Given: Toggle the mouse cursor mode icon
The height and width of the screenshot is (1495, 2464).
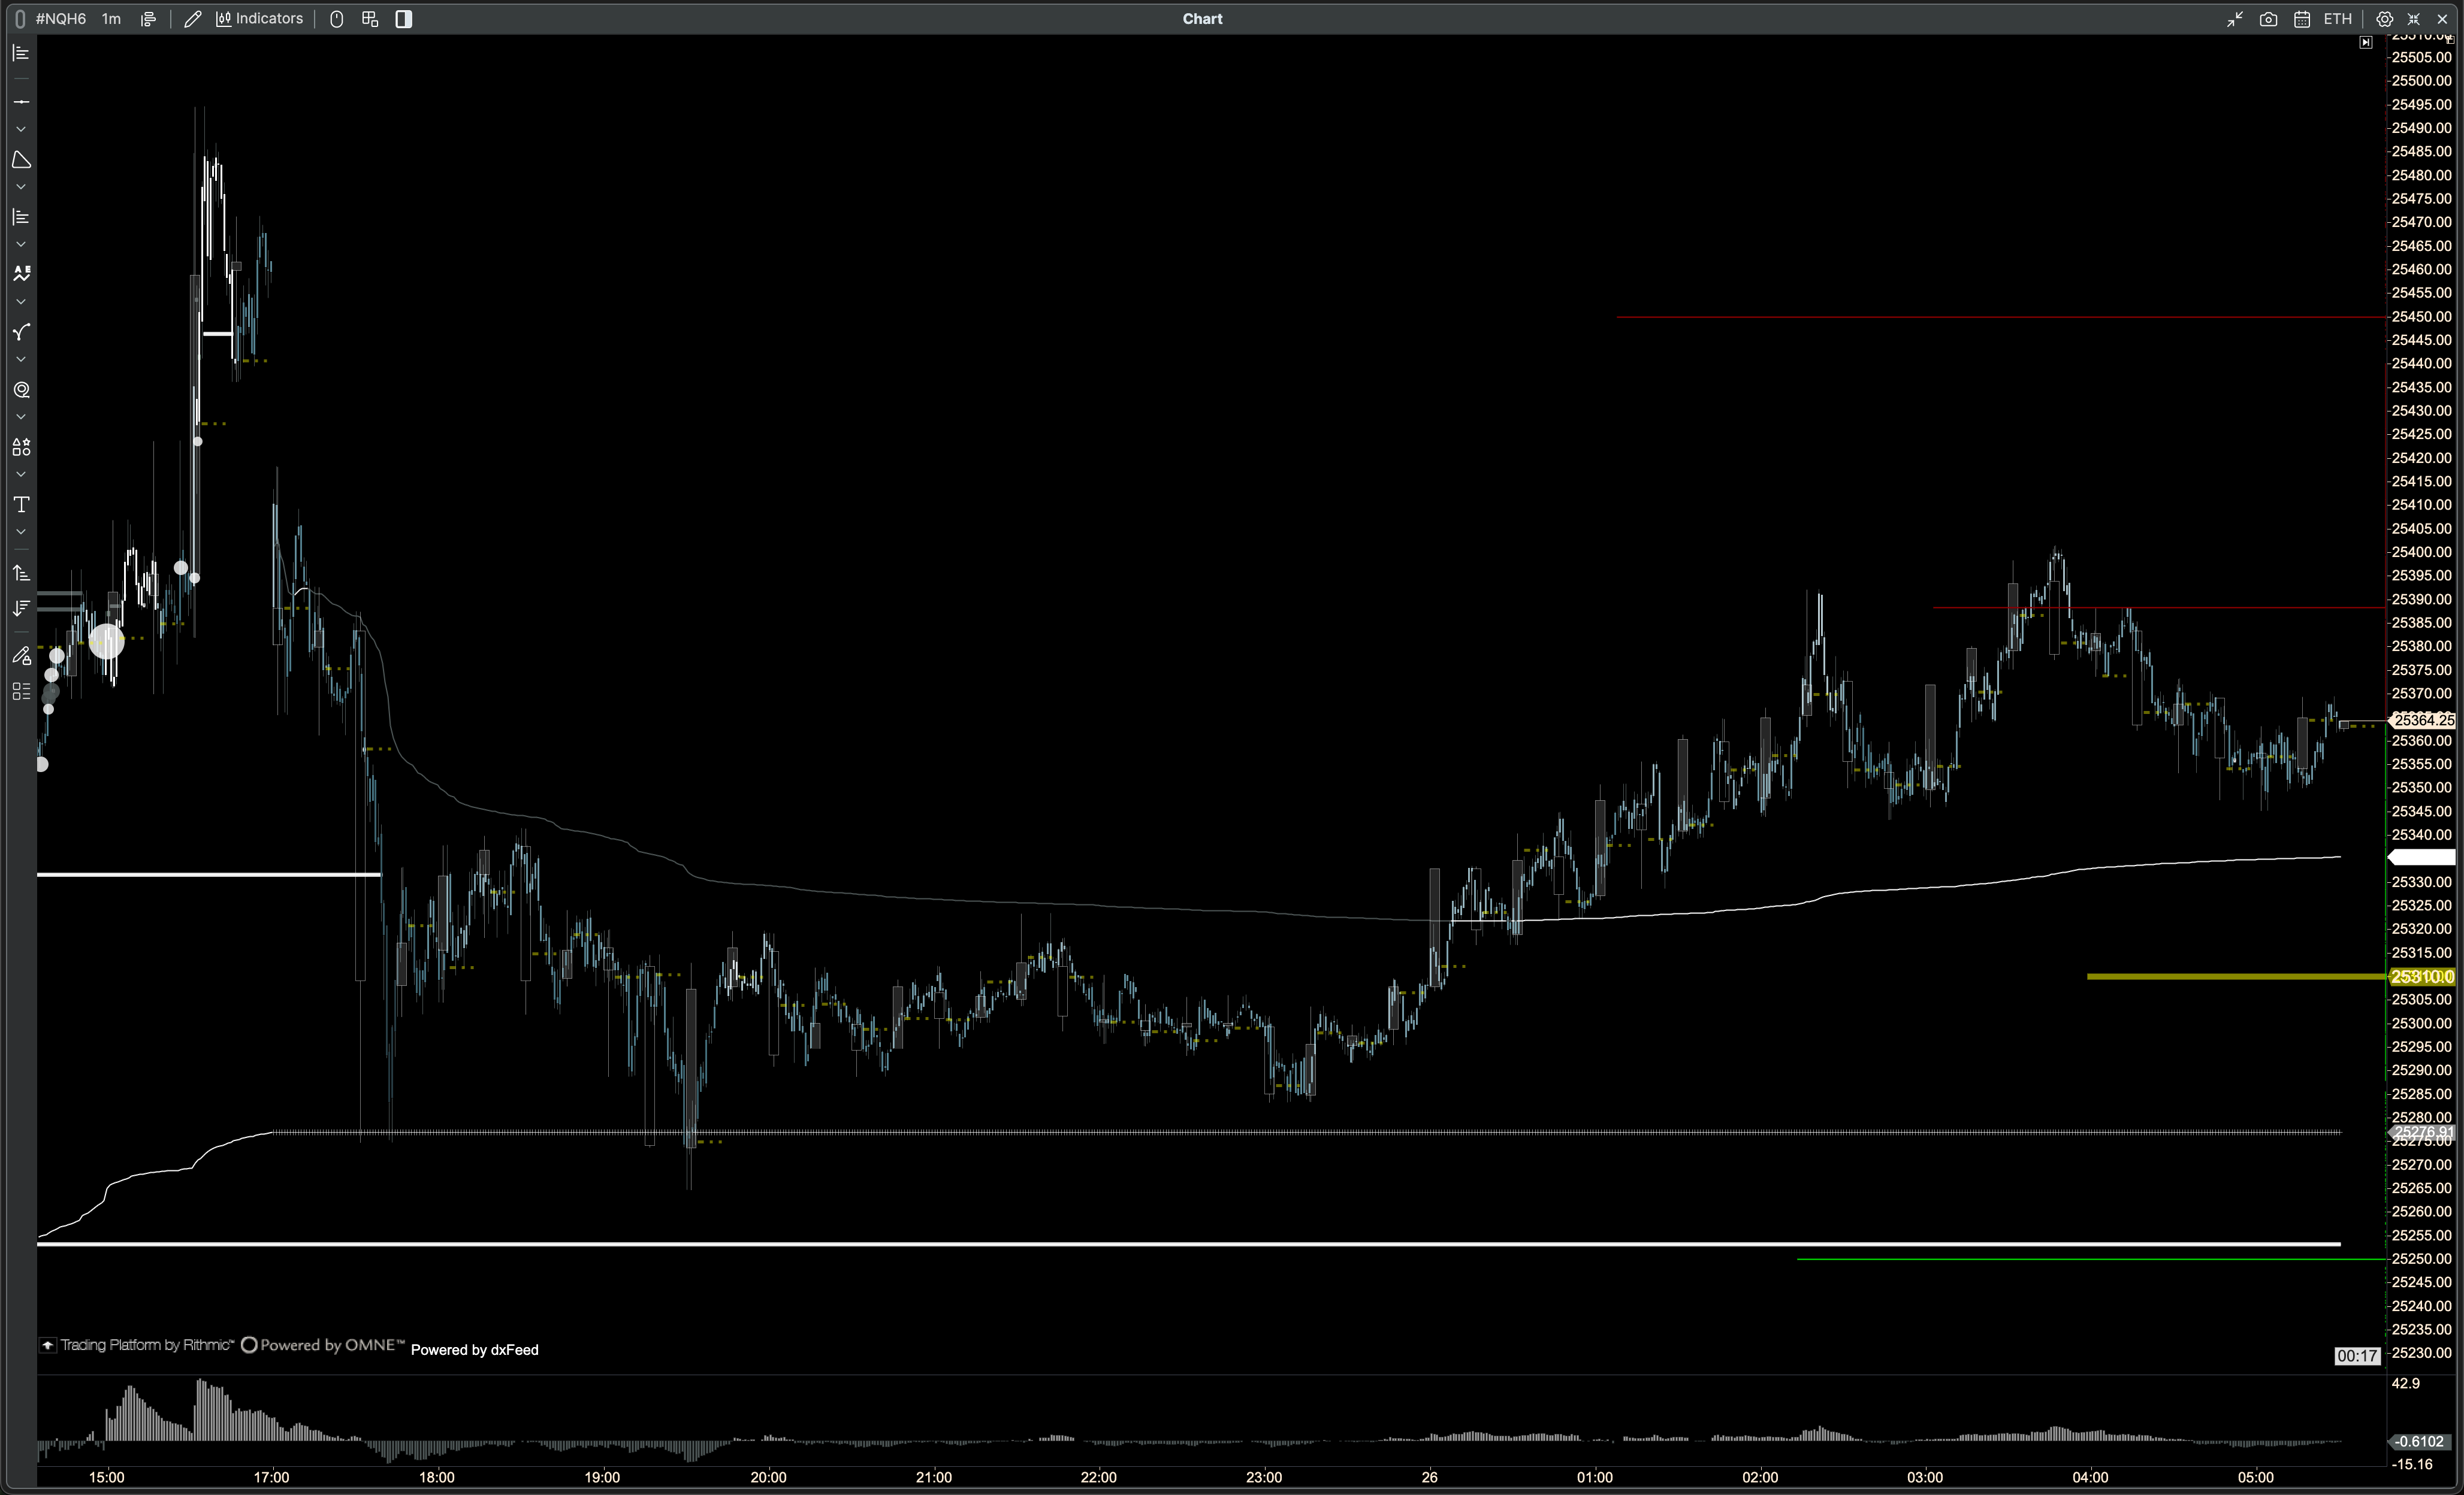Looking at the screenshot, I should 337,19.
